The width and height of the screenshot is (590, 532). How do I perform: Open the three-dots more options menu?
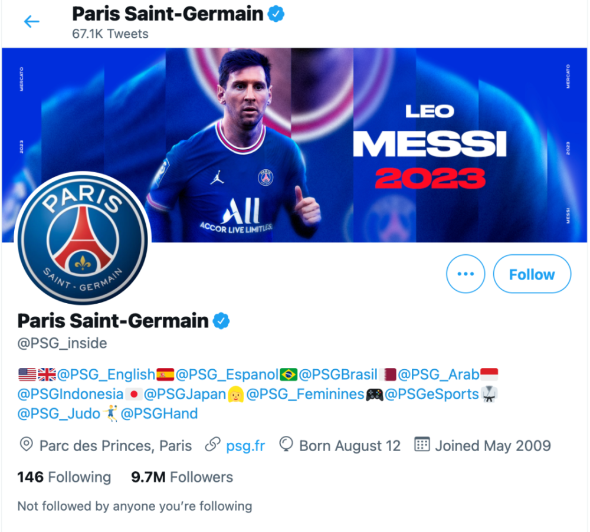pos(466,274)
